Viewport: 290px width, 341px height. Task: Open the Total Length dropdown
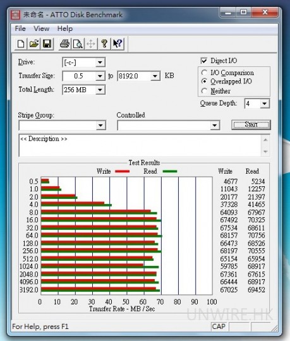coord(100,90)
